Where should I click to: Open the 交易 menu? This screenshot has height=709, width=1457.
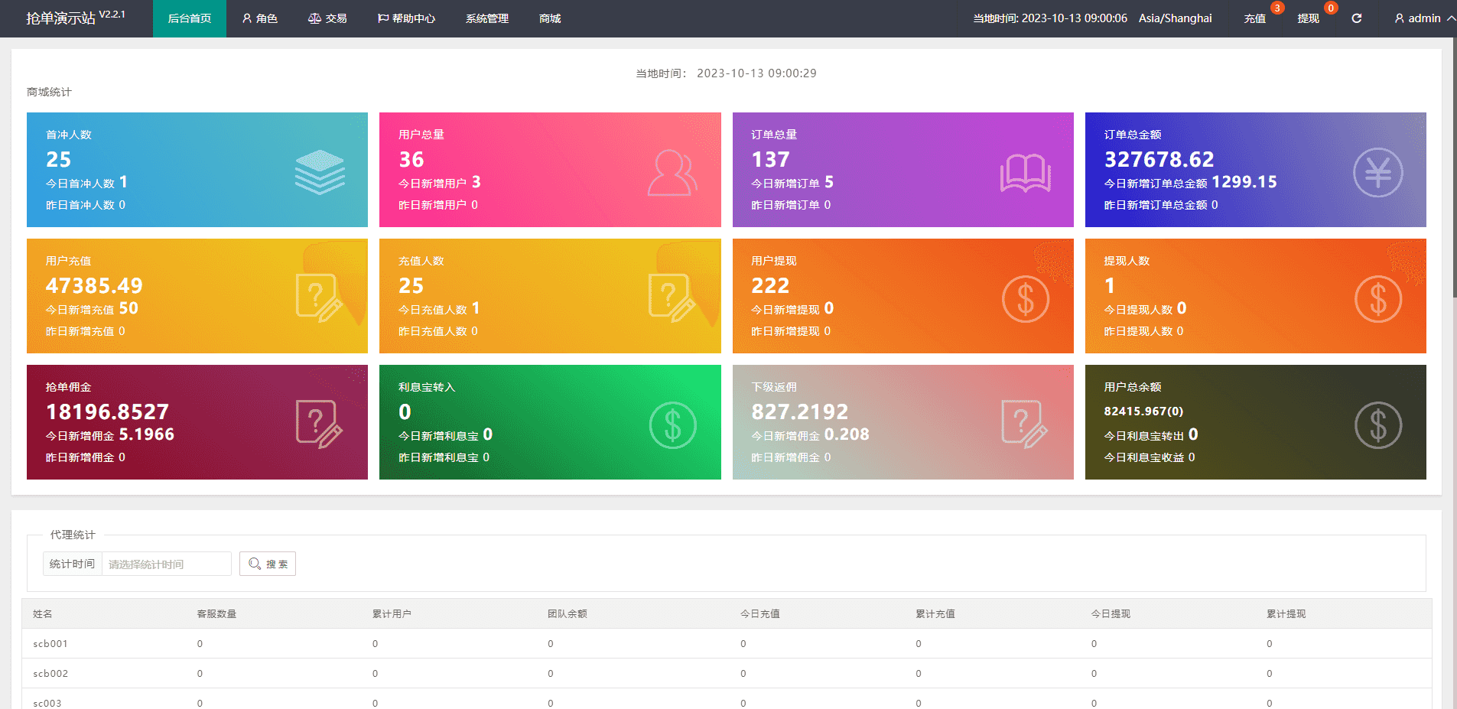coord(327,18)
